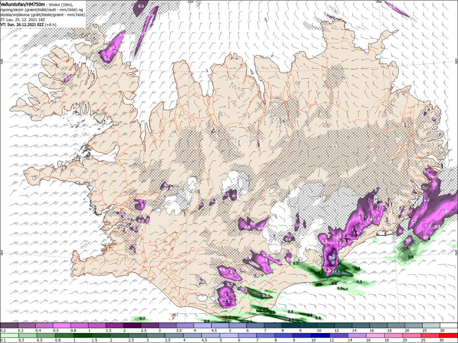Pick upper legend swatch between 0.5 and 0.8
Image resolution: width=458 pixels, height=343 pixels.
tap(62, 325)
